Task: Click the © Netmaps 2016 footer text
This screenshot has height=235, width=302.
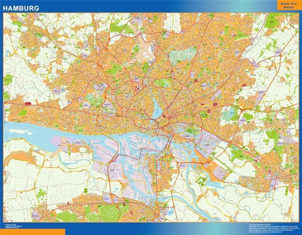Action: click(11, 225)
